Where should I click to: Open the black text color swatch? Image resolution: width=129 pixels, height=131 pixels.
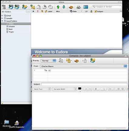(80, 89)
